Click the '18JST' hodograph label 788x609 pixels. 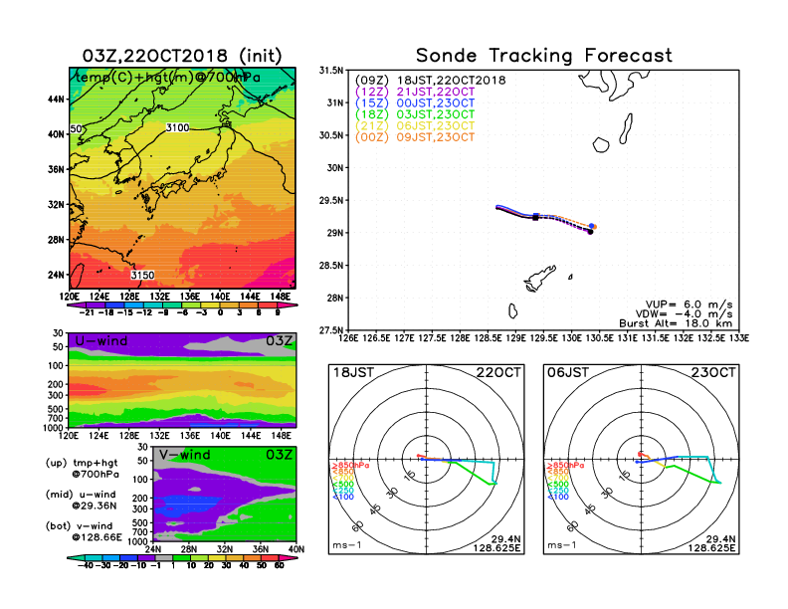tap(354, 372)
